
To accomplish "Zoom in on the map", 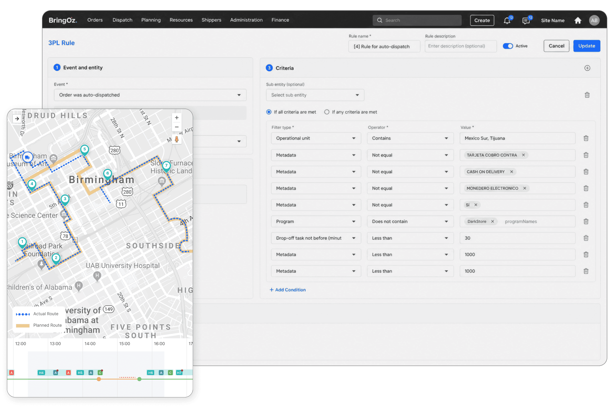I will pos(177,118).
